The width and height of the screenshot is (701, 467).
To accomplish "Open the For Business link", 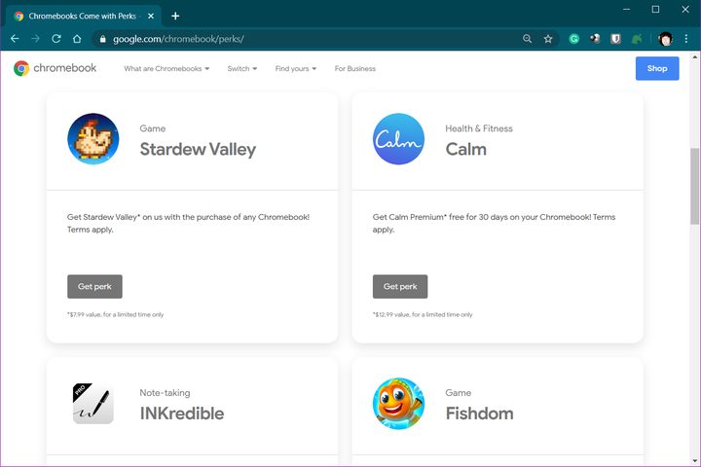I will tap(355, 68).
